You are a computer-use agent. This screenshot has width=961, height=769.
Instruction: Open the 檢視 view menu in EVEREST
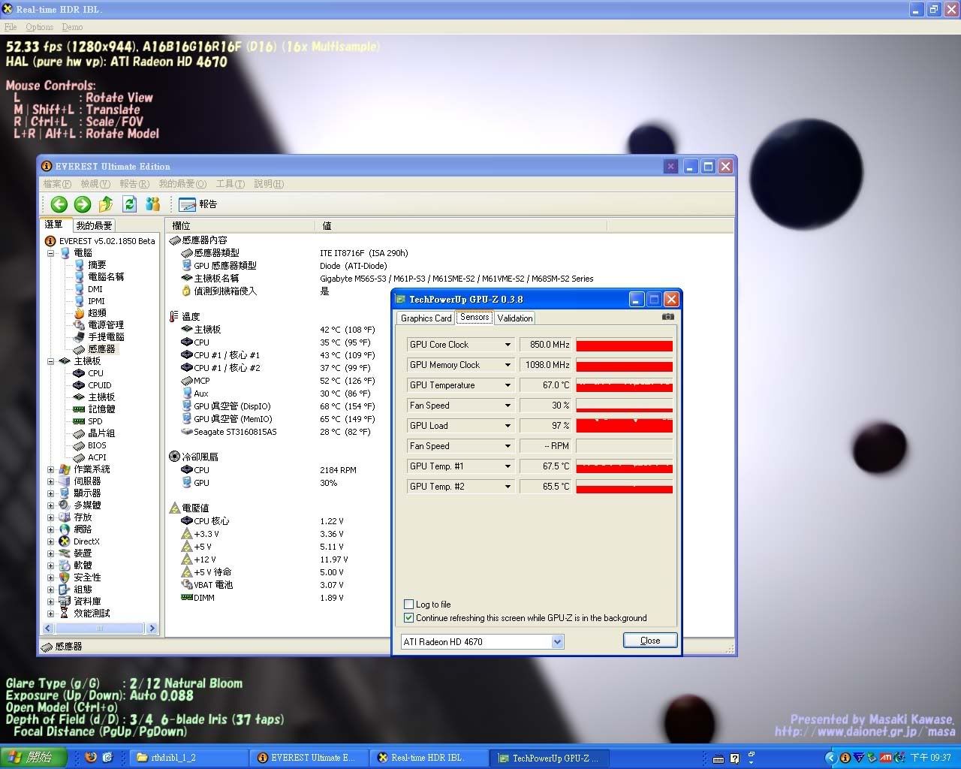(x=95, y=184)
